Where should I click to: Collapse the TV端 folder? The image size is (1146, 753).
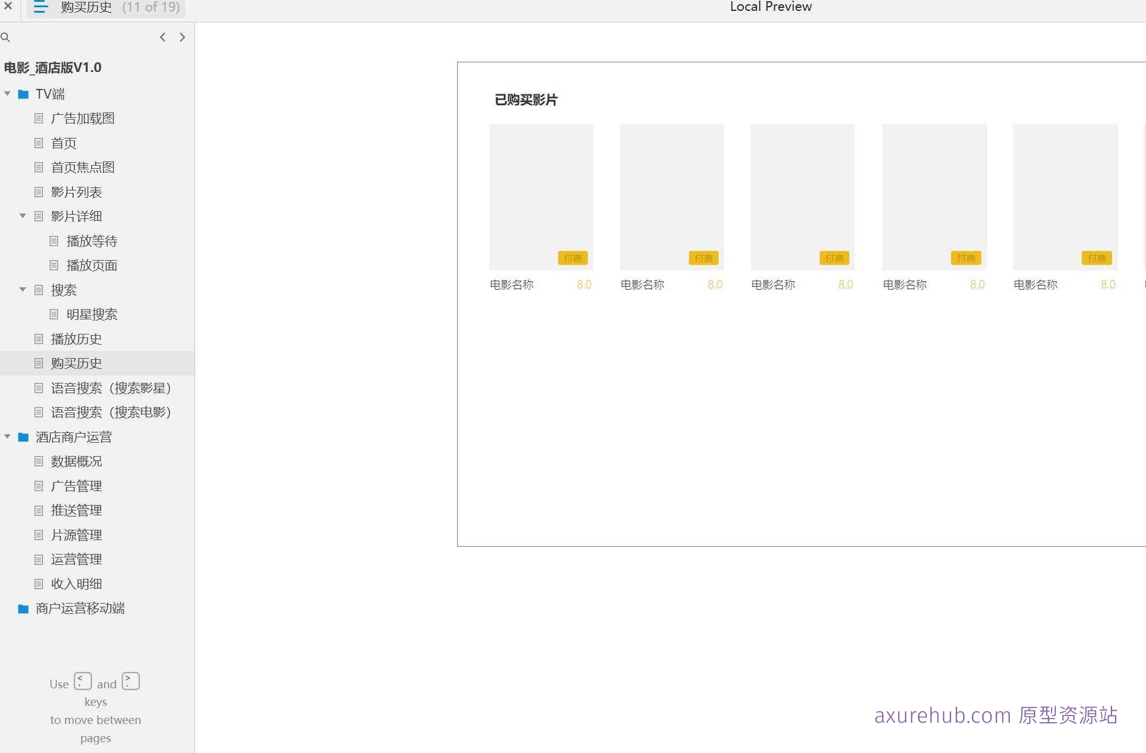click(7, 94)
